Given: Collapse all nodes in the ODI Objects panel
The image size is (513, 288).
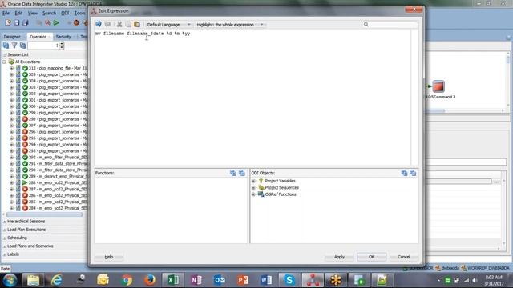Looking at the screenshot, I should click(x=414, y=173).
